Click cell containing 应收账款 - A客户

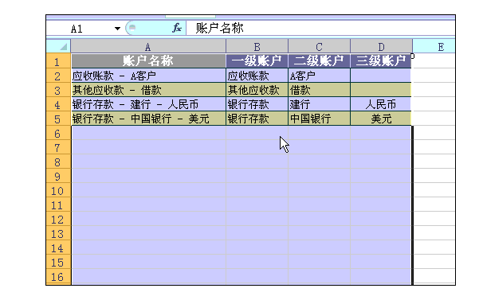point(148,76)
